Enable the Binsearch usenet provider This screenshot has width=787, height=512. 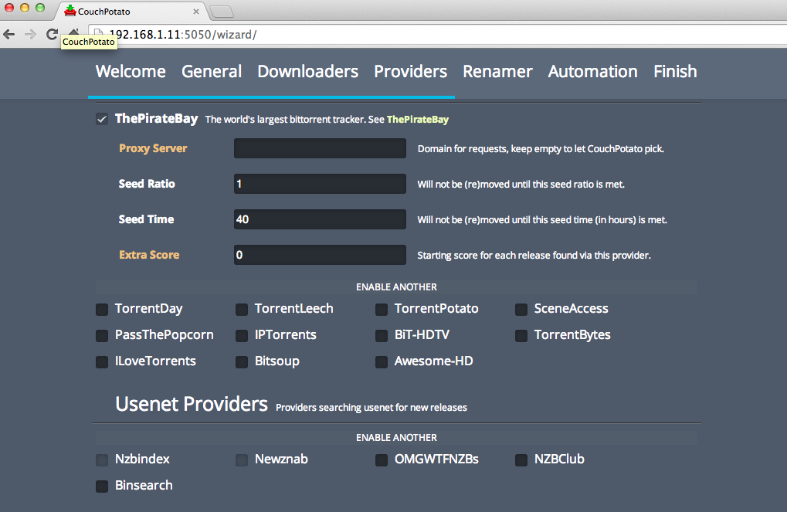[102, 486]
